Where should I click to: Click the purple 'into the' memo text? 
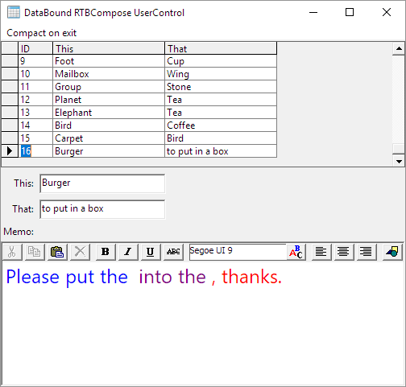[x=172, y=277]
